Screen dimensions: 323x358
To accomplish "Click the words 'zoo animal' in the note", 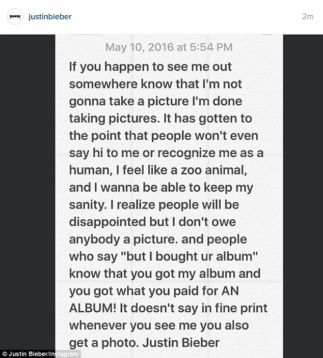I will tap(213, 170).
